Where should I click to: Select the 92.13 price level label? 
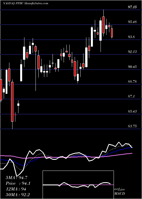point(132,52)
